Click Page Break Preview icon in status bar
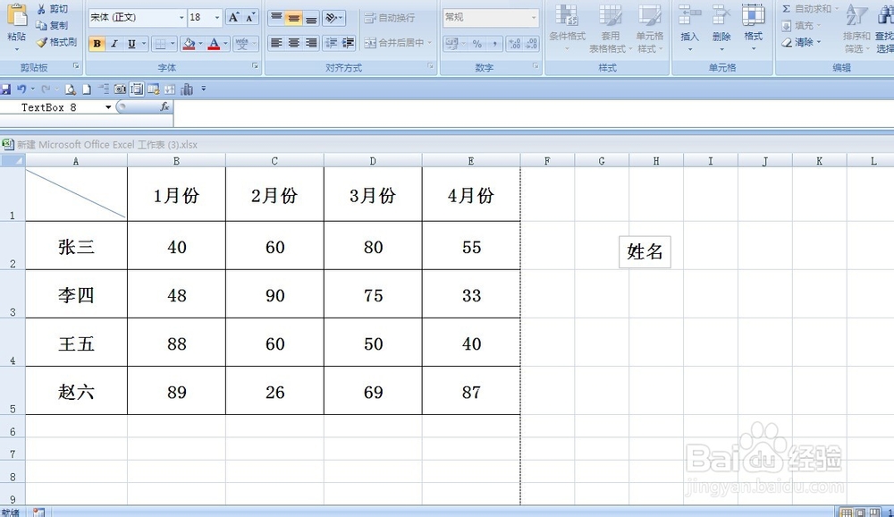The image size is (894, 517). [874, 513]
